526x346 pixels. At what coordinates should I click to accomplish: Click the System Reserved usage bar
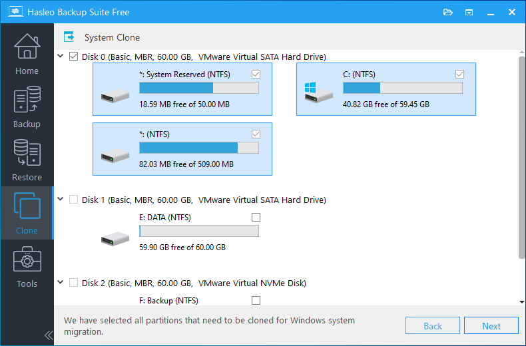199,88
